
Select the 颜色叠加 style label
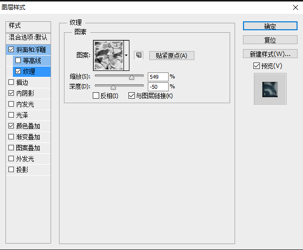(x=28, y=126)
